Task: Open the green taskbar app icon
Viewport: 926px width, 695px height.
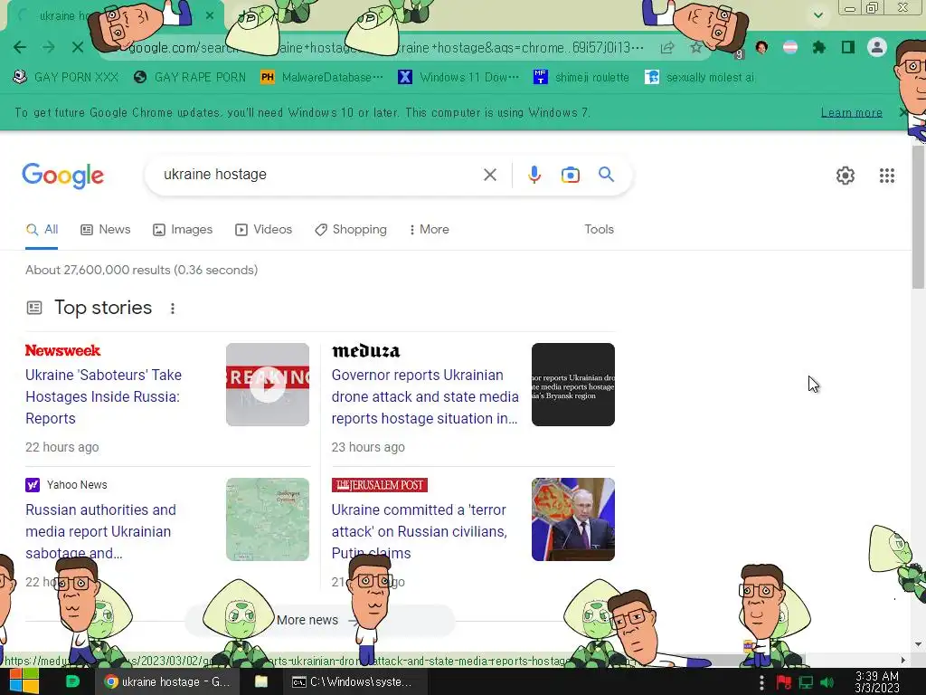Action: coord(72,681)
